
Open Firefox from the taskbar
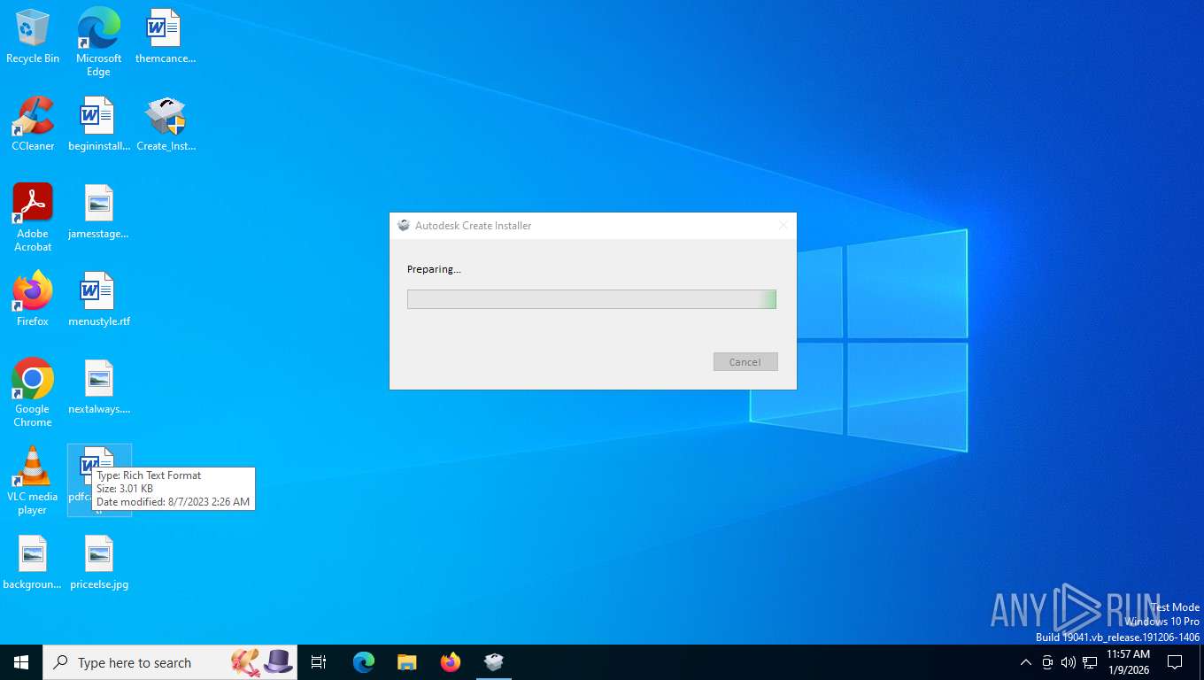[x=451, y=662]
